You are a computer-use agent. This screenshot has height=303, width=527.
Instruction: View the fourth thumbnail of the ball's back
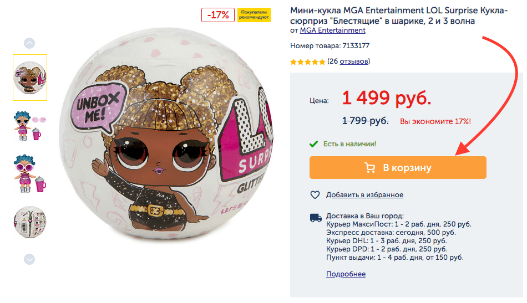click(x=30, y=222)
